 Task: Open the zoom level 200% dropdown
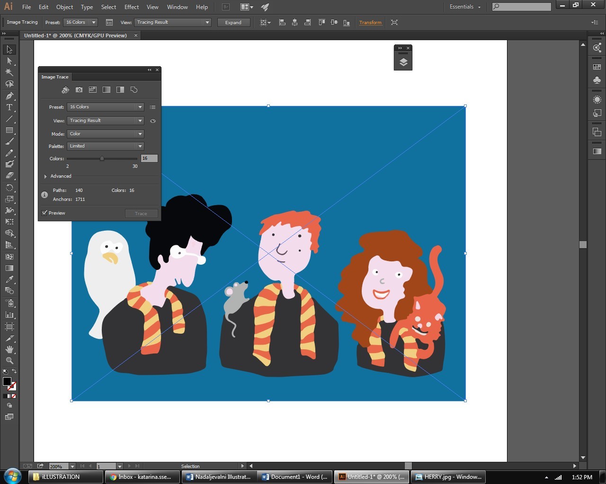(x=72, y=467)
